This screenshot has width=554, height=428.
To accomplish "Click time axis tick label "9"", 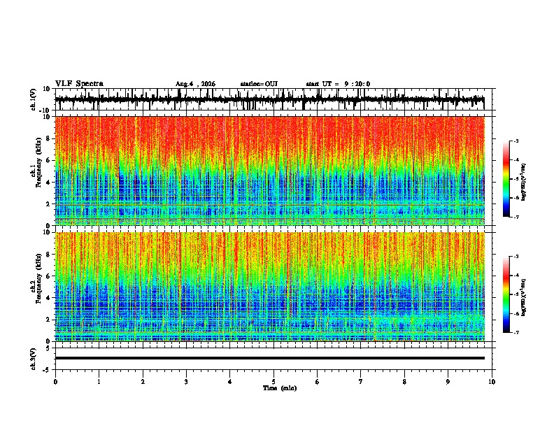I will pyautogui.click(x=448, y=382).
